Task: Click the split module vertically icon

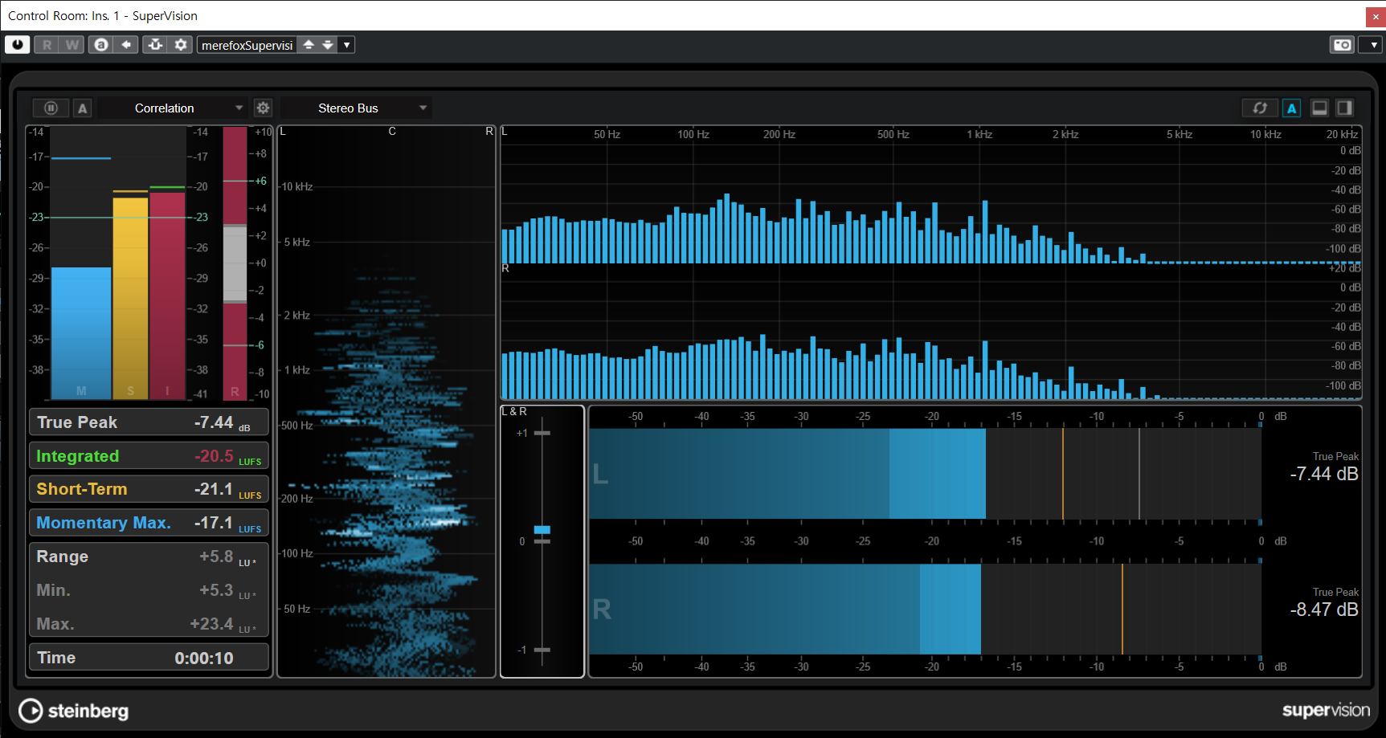Action: [1344, 108]
